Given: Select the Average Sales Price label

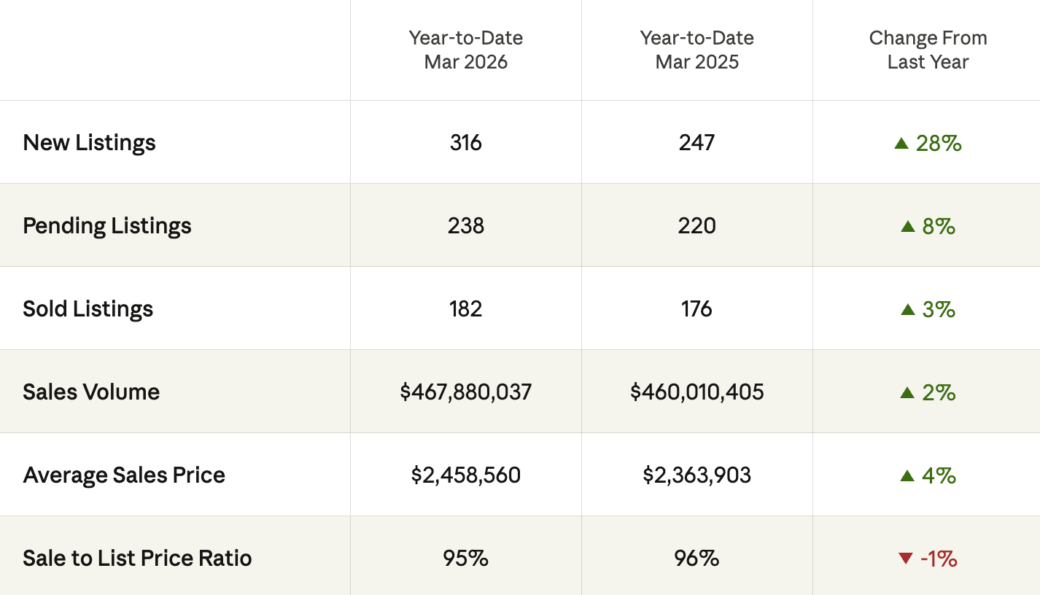Looking at the screenshot, I should (124, 475).
